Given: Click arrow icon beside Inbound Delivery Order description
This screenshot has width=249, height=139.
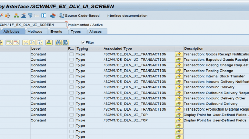Looking at the screenshot, I should (179, 98).
